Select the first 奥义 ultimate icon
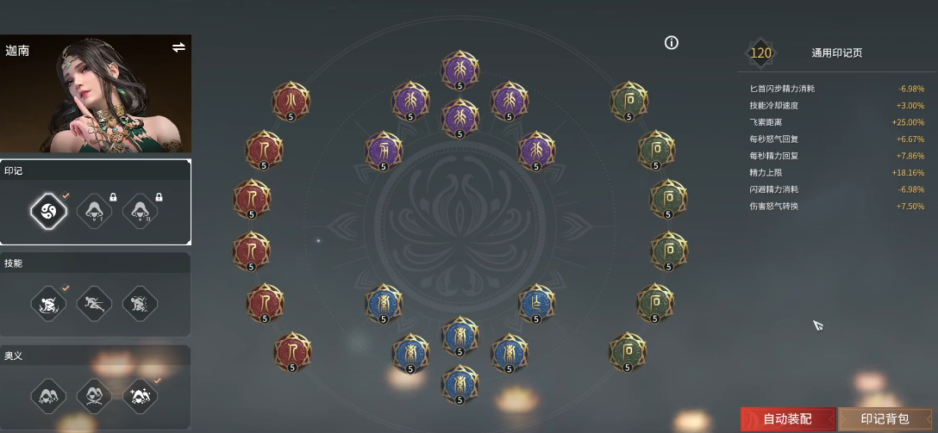Image resolution: width=938 pixels, height=433 pixels. tap(48, 396)
